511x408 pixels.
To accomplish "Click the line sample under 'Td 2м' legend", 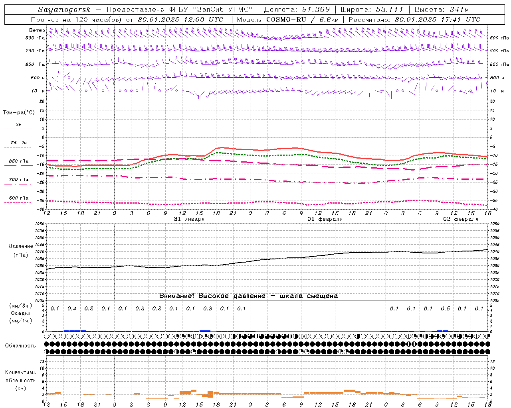I will tap(18, 147).
